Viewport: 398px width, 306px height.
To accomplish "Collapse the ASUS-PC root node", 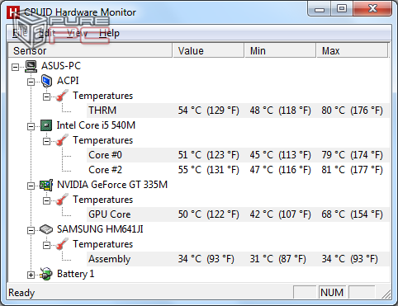I will tap(15, 67).
